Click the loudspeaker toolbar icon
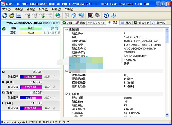Image resolution: width=172 pixels, height=125 pixels. 97,15
